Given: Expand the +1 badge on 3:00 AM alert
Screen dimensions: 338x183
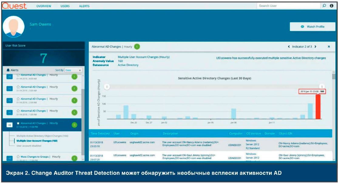Looking at the screenshot, I should 9,89.
